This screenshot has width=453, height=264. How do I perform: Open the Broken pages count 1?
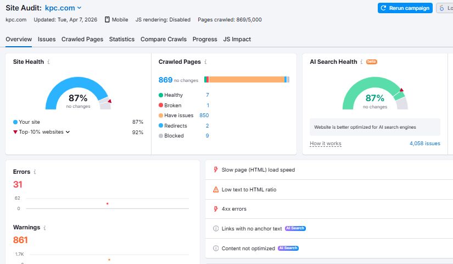208,106
